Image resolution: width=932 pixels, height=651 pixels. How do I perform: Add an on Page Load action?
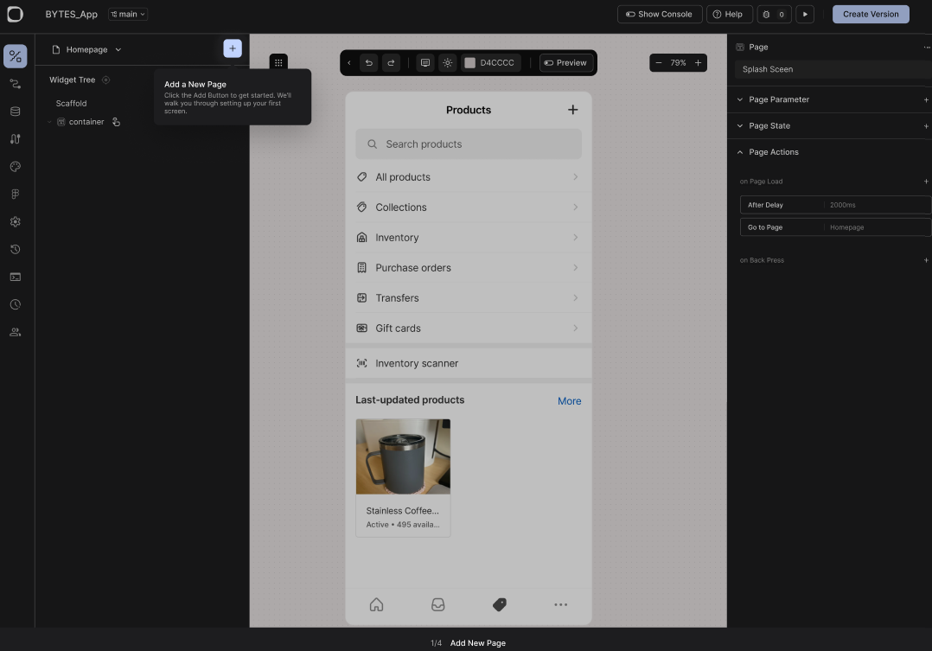coord(926,182)
